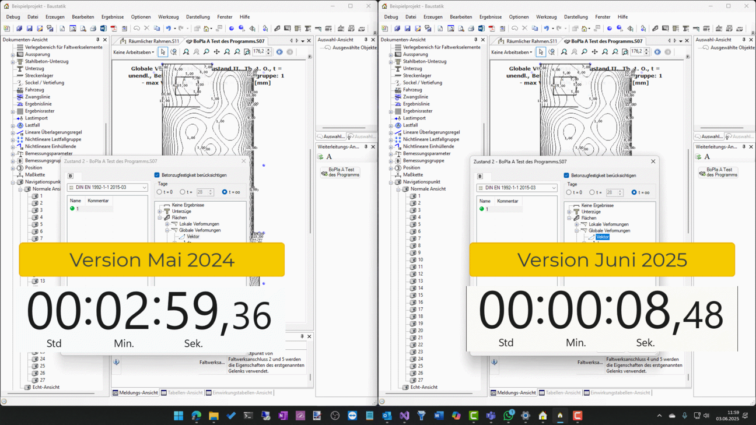Click the save icon in left window toolbar
756x425 pixels.
click(29, 28)
